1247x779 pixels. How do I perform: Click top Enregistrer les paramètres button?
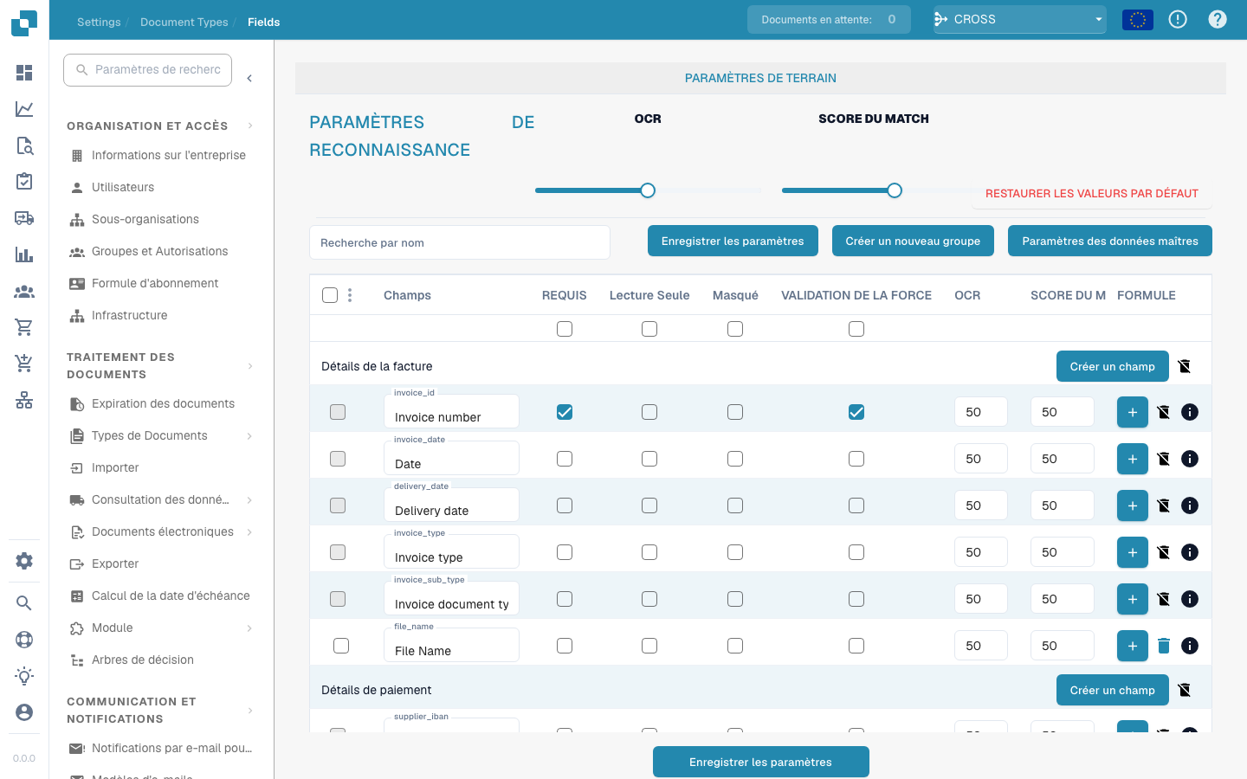733,241
